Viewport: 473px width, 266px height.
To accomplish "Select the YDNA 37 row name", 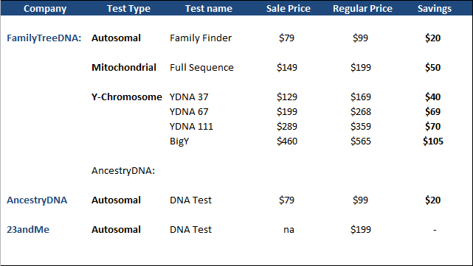I will [189, 97].
